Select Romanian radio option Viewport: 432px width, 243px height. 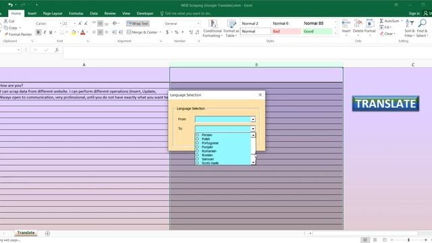[197, 151]
